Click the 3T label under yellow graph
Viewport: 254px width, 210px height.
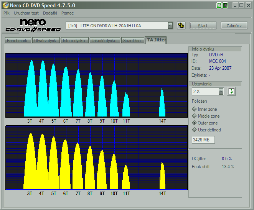click(30, 194)
